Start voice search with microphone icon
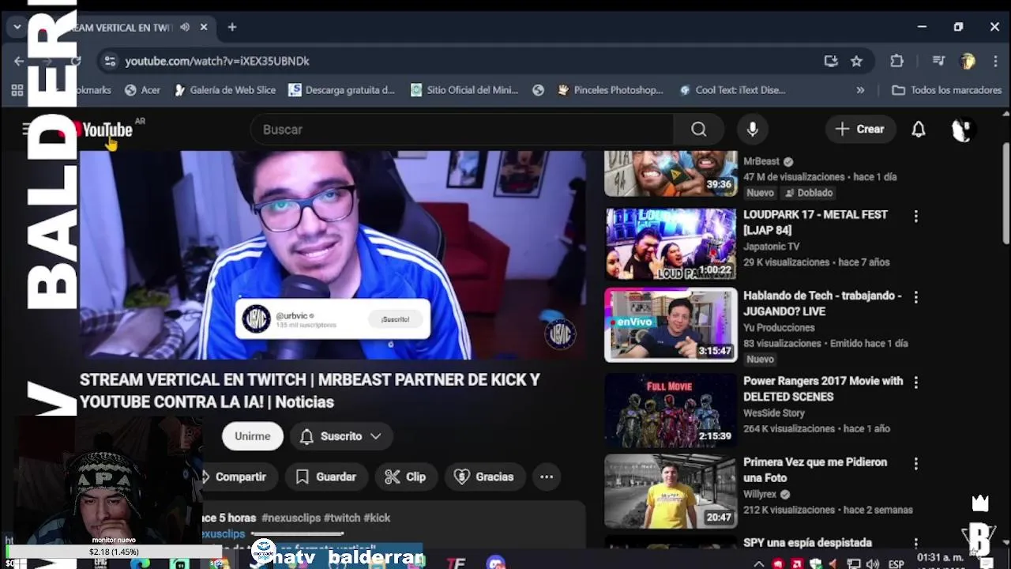The width and height of the screenshot is (1011, 569). [752, 129]
